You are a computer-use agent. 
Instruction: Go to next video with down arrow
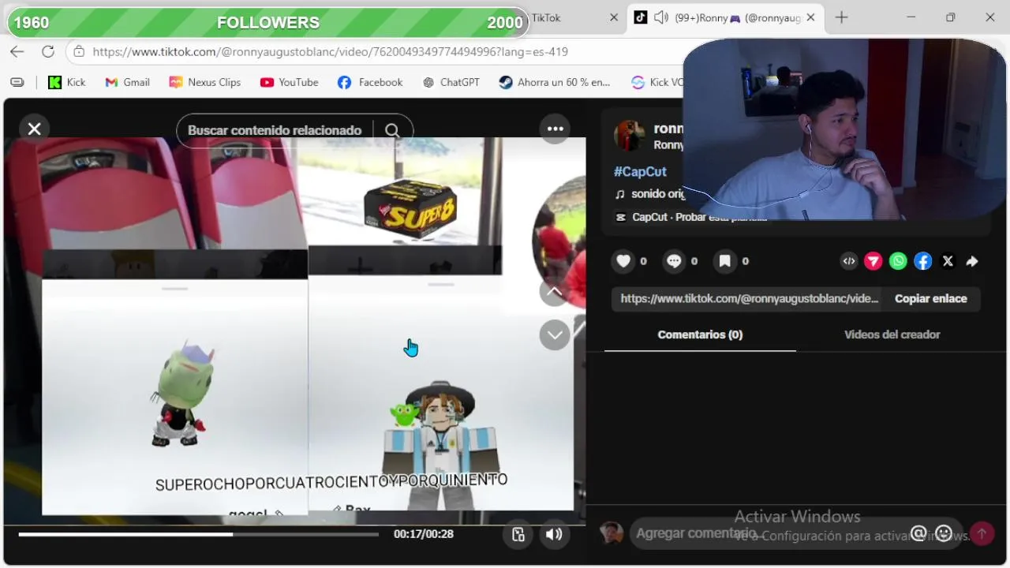coord(555,334)
